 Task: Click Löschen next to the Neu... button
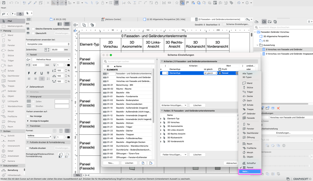click(x=129, y=163)
